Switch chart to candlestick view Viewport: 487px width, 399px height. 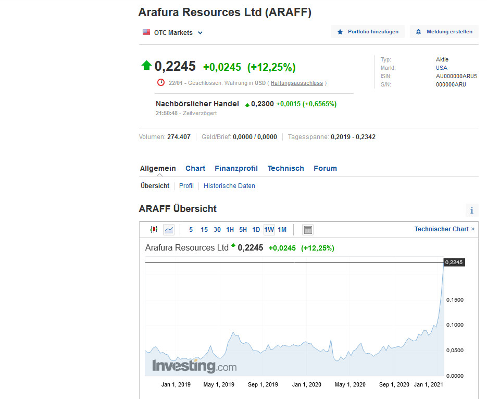coord(154,229)
